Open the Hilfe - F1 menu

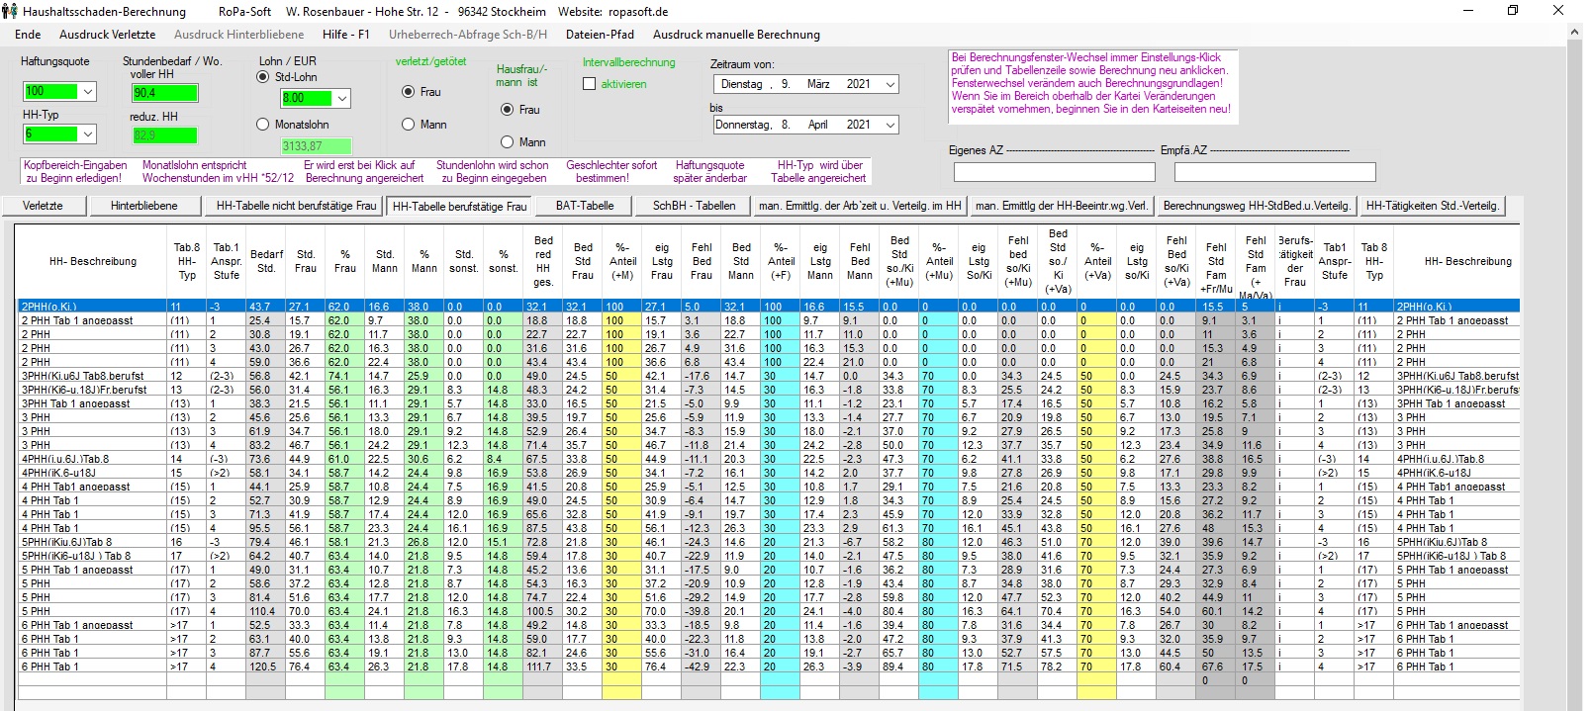345,35
